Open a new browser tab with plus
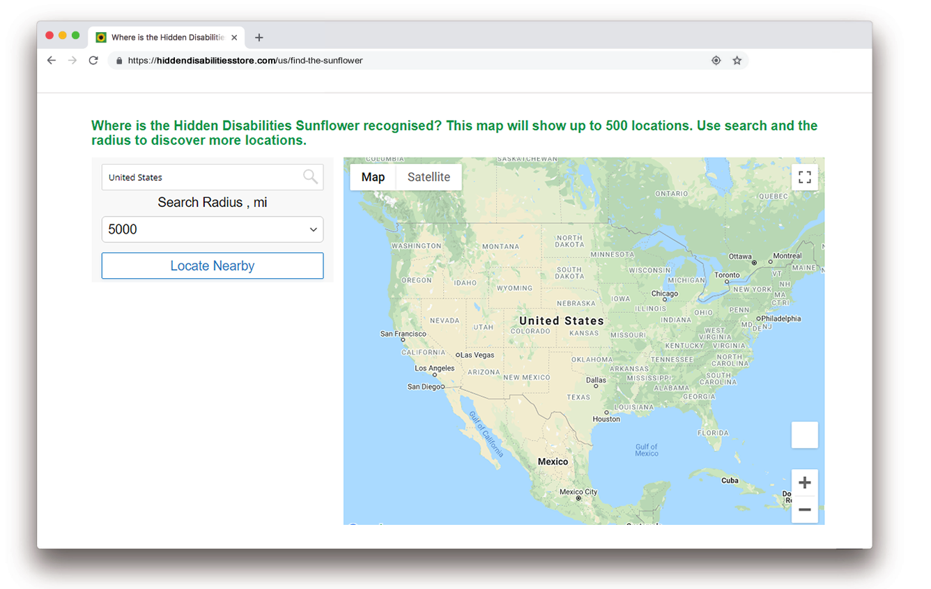This screenshot has height=589, width=931. coord(259,38)
